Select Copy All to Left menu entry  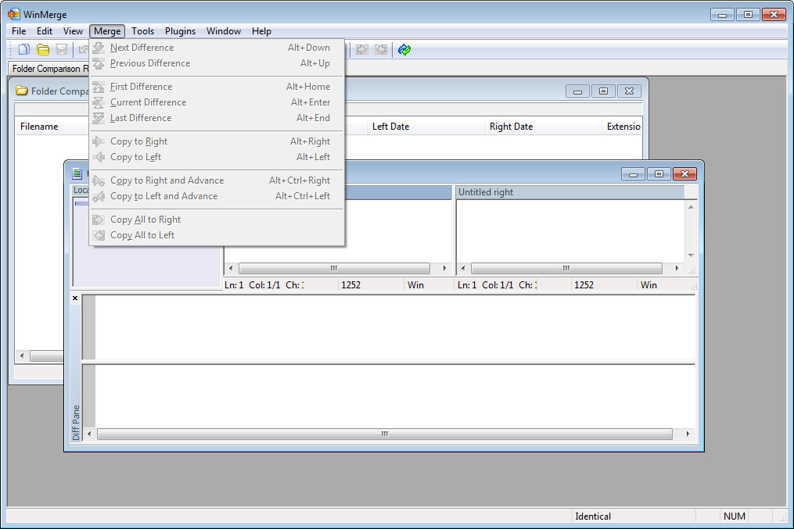click(x=142, y=235)
